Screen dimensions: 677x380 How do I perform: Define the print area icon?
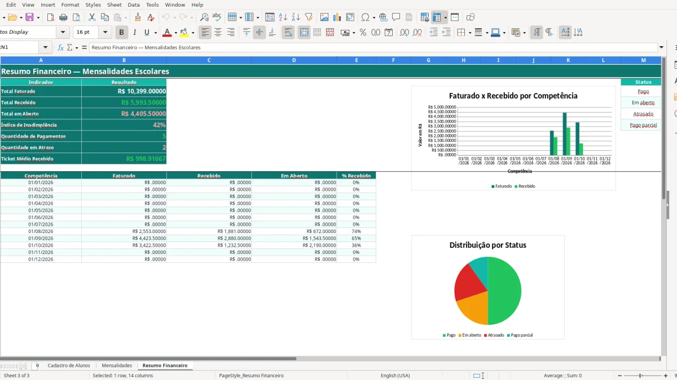click(425, 17)
